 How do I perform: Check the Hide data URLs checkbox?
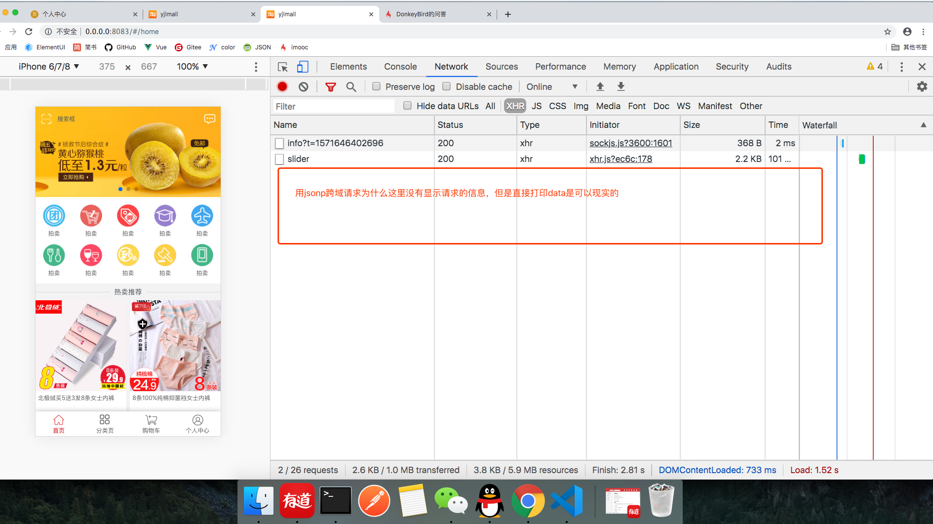(407, 106)
